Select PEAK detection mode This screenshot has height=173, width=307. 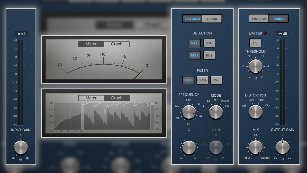click(x=195, y=55)
